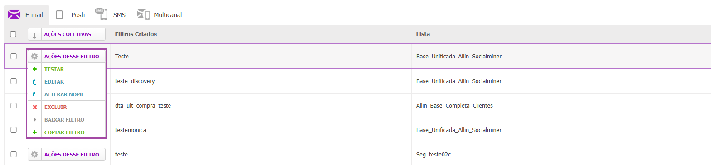Image resolution: width=711 pixels, height=165 pixels.
Task: Open the Ações Coletivas dropdown
Action: pos(67,34)
